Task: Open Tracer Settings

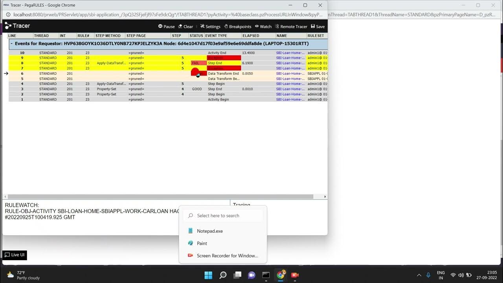Action: tap(210, 26)
